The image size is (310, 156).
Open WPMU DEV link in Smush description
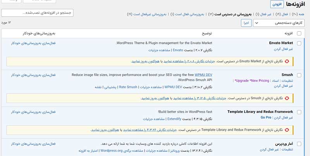203,75
